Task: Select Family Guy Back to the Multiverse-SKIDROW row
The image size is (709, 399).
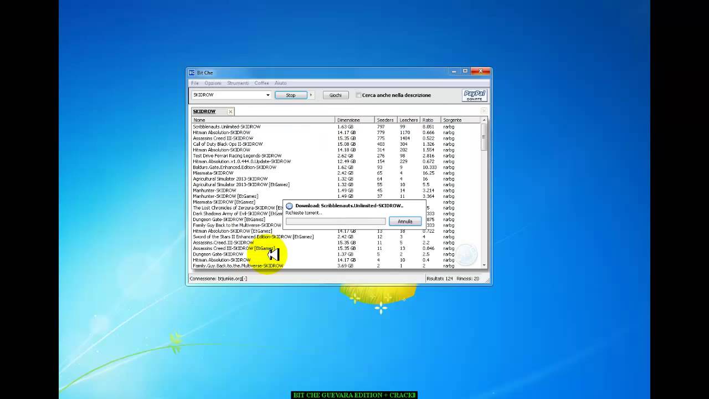Action: 237,225
